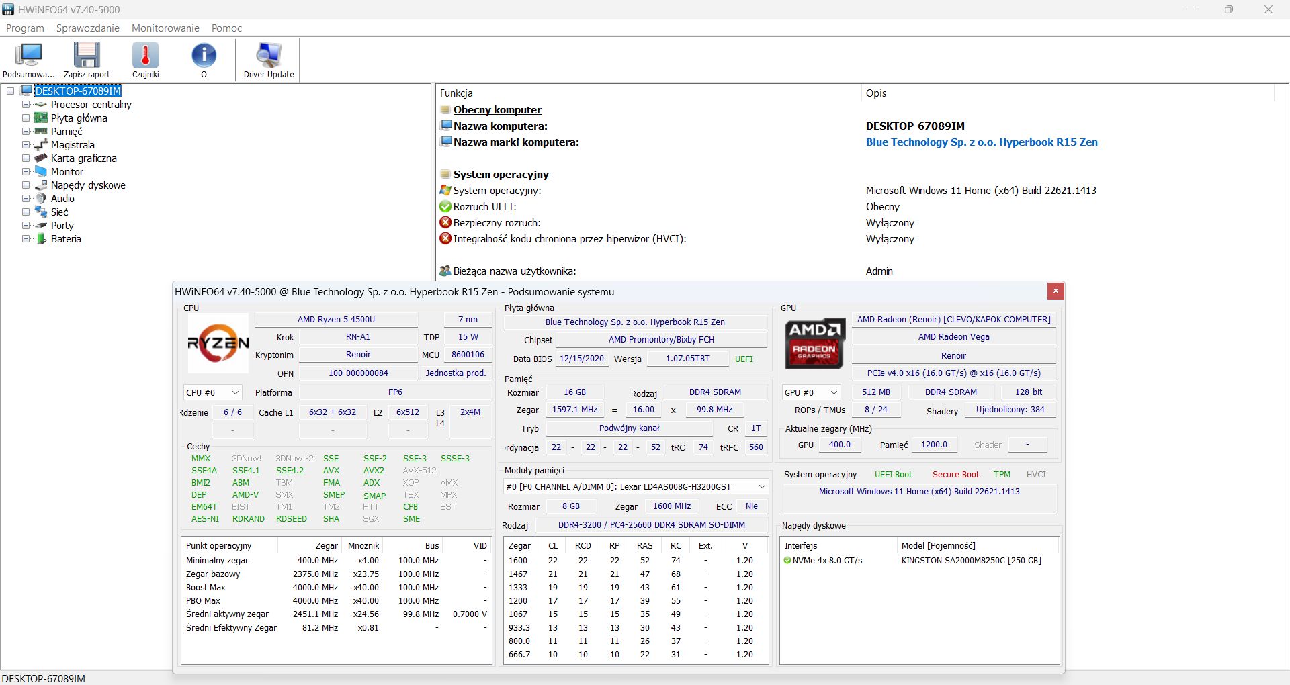Viewport: 1290px width, 685px height.
Task: Click the Ryzen CPU logo
Action: coord(218,343)
